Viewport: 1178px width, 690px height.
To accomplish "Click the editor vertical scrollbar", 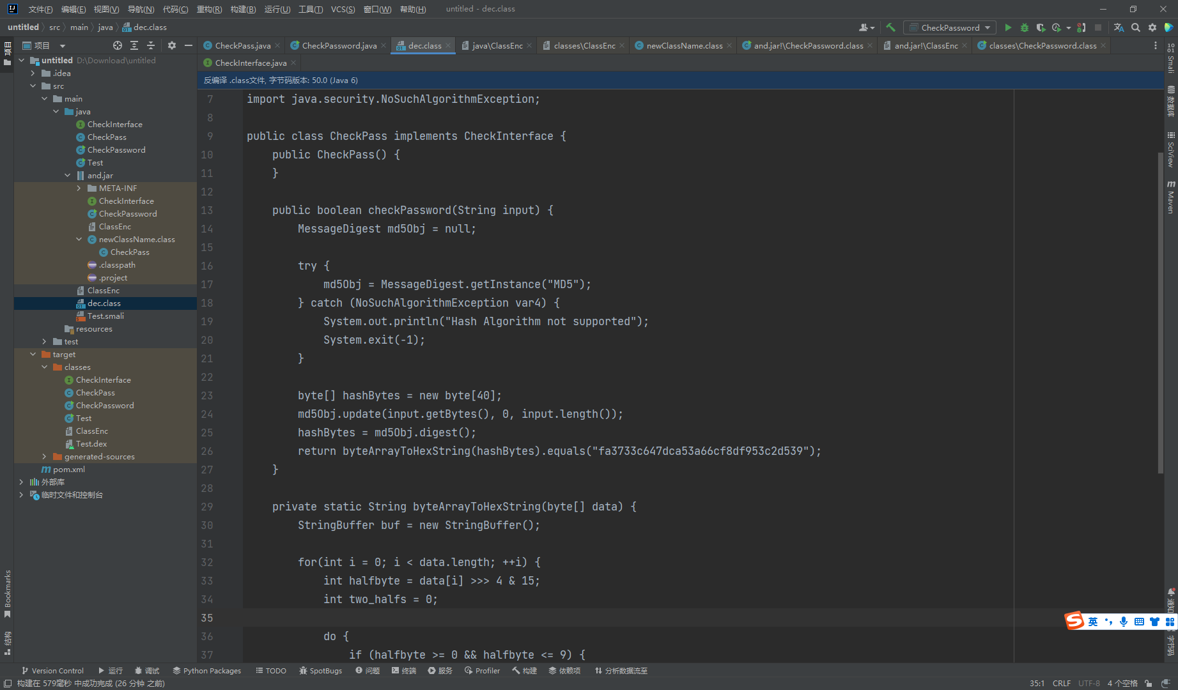I will pyautogui.click(x=1160, y=313).
